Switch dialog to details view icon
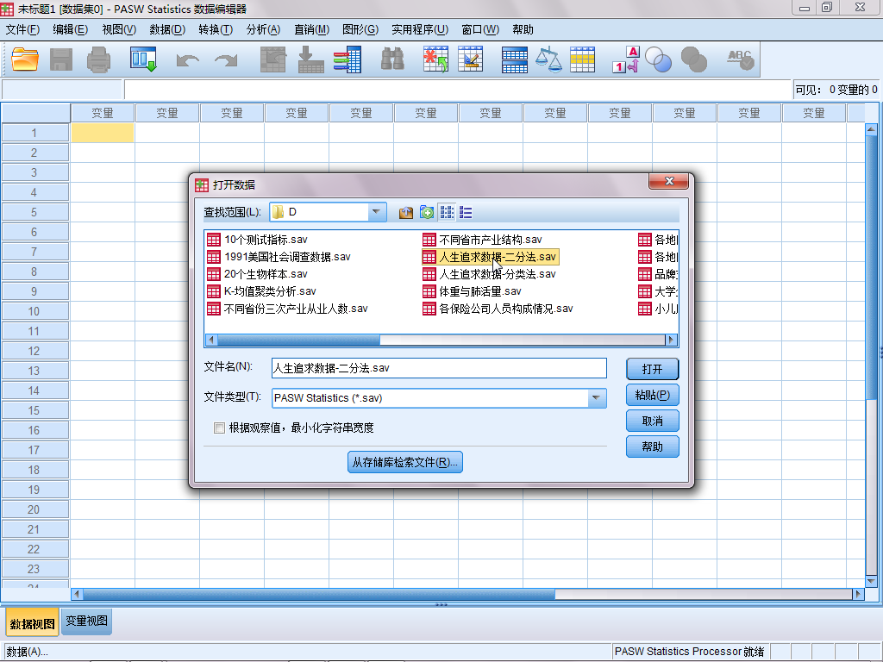The height and width of the screenshot is (662, 883). [466, 212]
